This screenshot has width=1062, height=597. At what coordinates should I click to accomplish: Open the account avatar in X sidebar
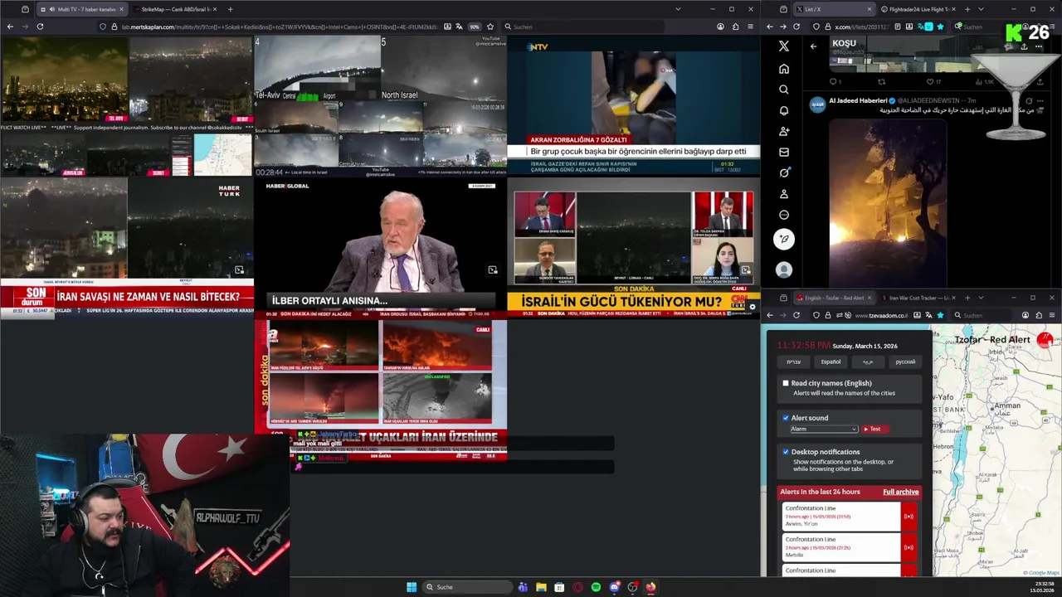coord(784,269)
